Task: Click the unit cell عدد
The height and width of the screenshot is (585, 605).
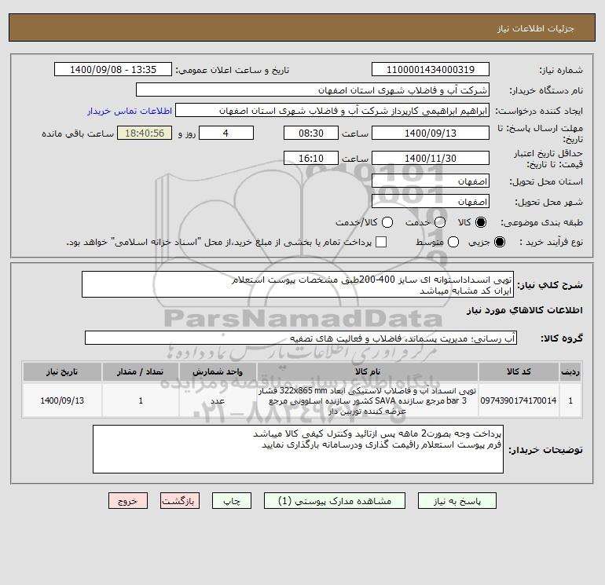Action: (218, 400)
